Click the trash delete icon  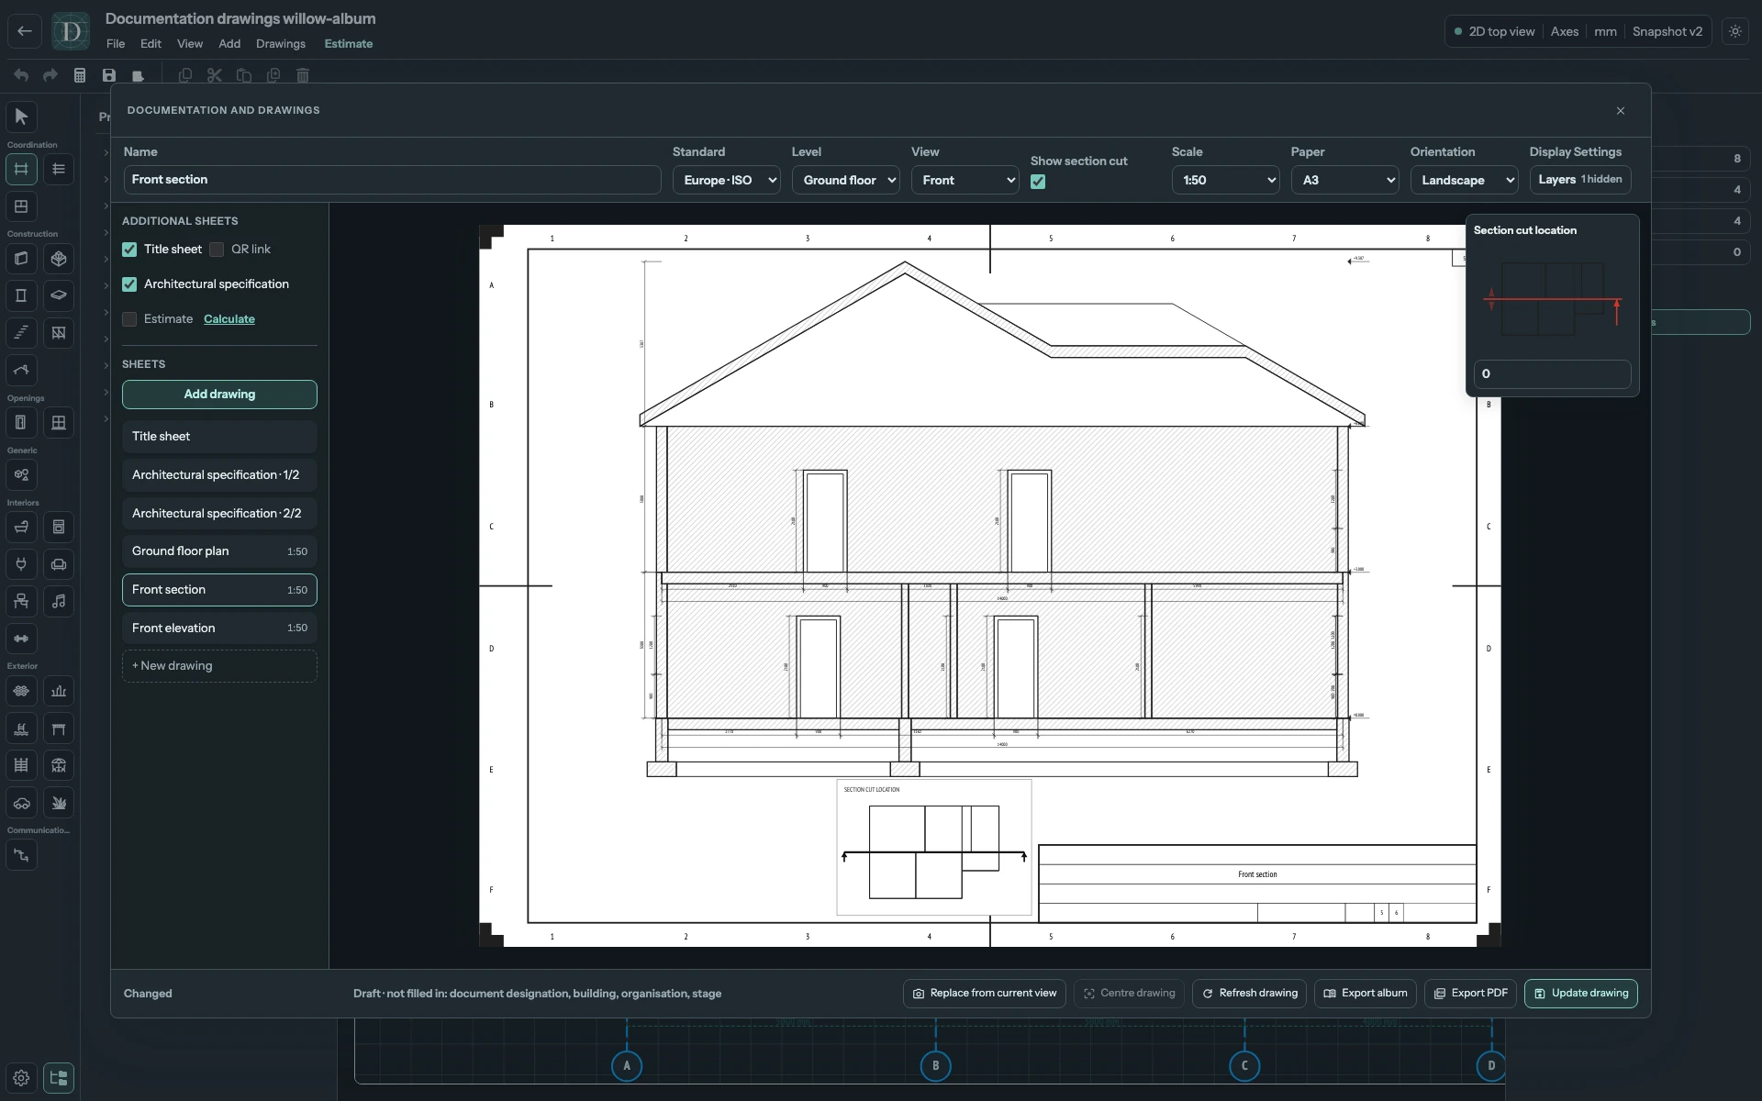click(x=303, y=75)
